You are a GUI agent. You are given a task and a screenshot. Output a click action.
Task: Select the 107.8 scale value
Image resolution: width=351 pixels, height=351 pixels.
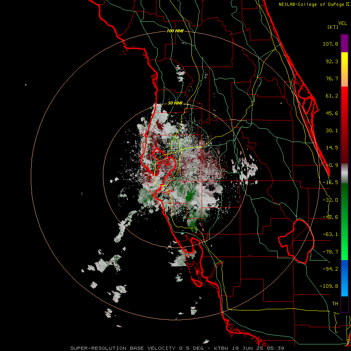[330, 44]
